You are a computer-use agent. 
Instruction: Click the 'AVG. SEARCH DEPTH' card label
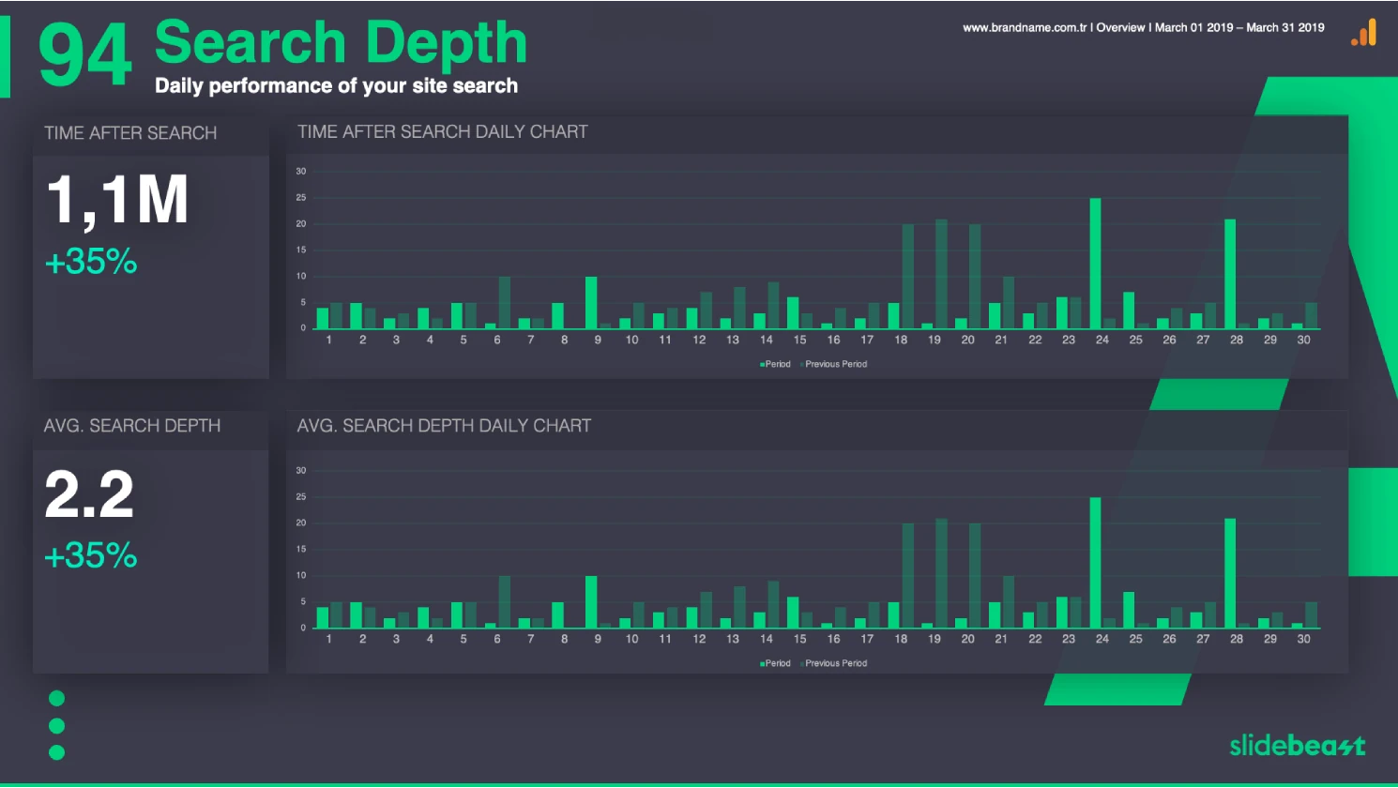coord(132,426)
